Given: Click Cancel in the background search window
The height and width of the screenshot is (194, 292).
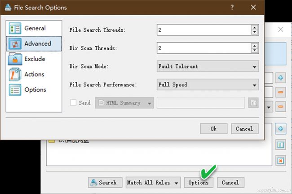Looking at the screenshot, I should (230, 182).
